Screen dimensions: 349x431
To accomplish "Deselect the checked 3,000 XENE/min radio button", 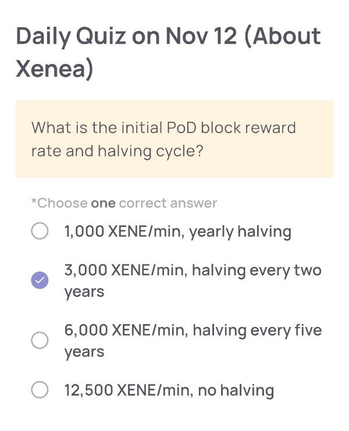I will coord(40,281).
